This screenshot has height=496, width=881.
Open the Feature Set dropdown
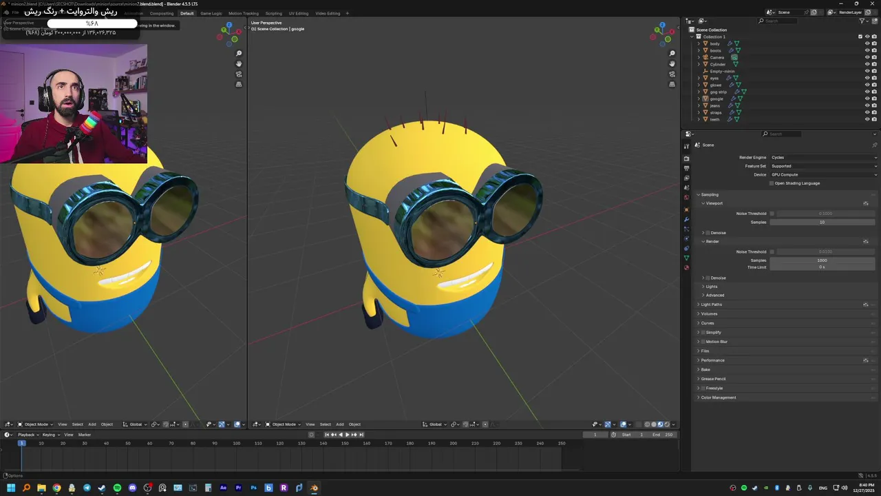824,166
